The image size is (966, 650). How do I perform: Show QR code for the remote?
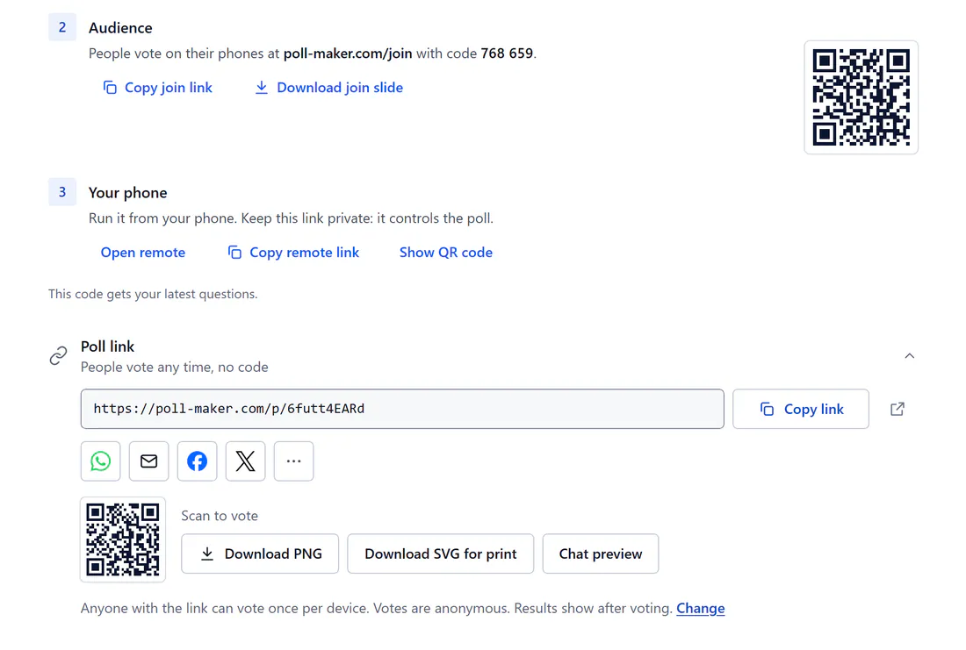446,253
